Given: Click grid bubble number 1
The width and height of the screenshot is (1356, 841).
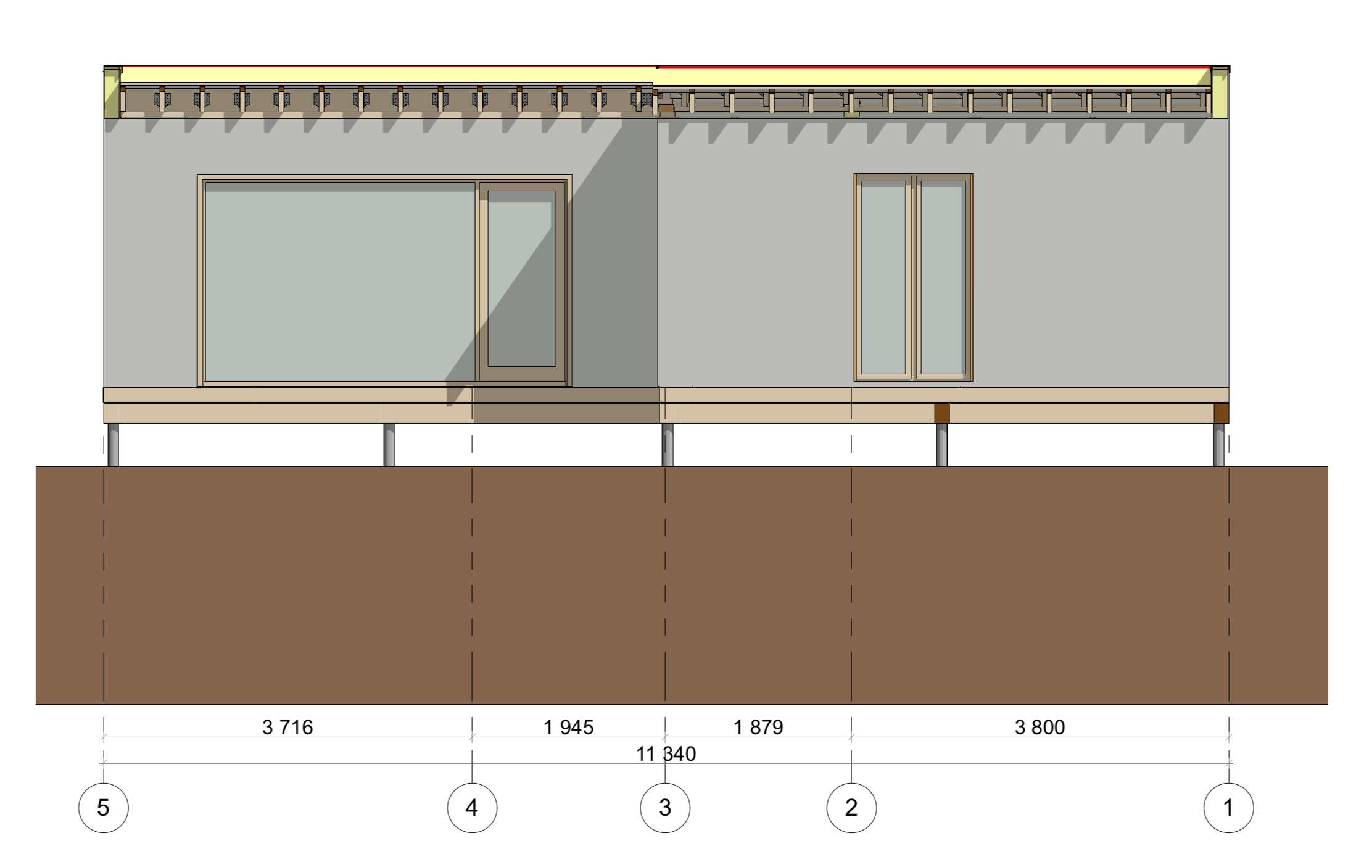Looking at the screenshot, I should tap(1228, 808).
